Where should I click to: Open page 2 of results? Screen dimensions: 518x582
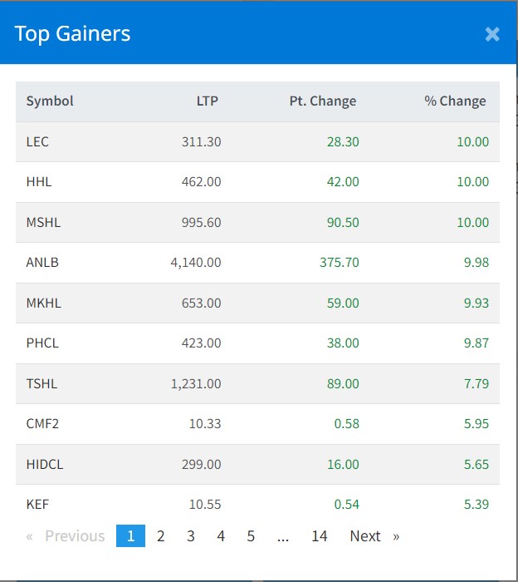(x=161, y=536)
